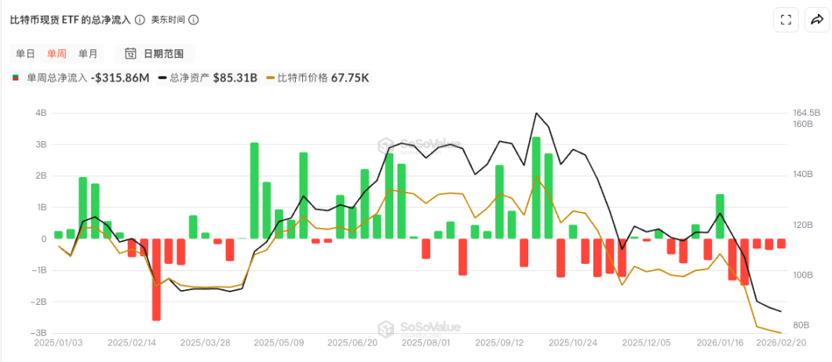Select the 单周 weekly tab
This screenshot has width=832, height=362.
click(x=57, y=54)
